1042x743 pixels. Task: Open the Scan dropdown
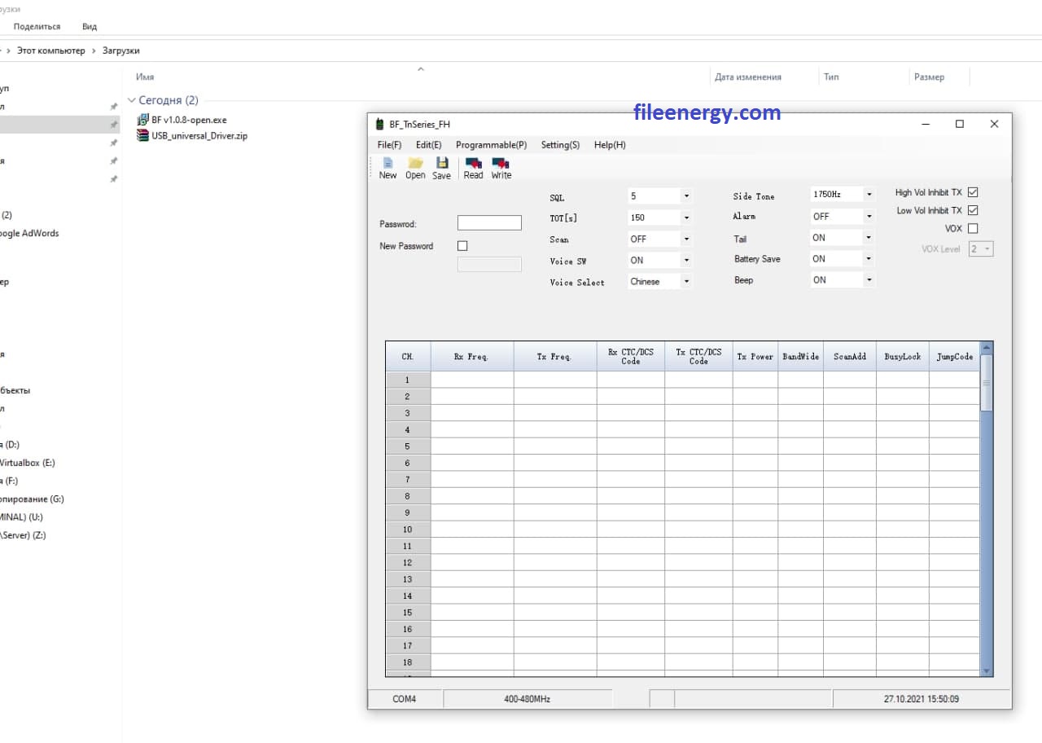click(x=686, y=240)
